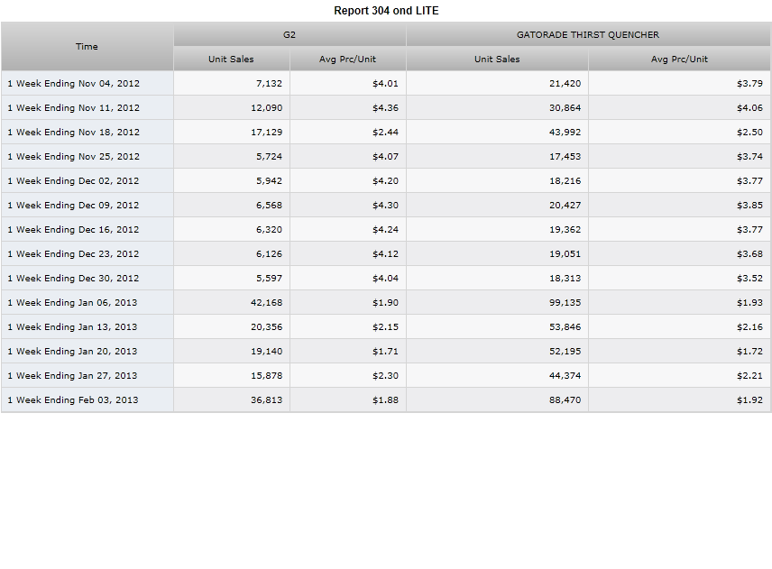Select the row 1 Week Ending Dec 23, 2012
The image size is (772, 569).
[386, 253]
